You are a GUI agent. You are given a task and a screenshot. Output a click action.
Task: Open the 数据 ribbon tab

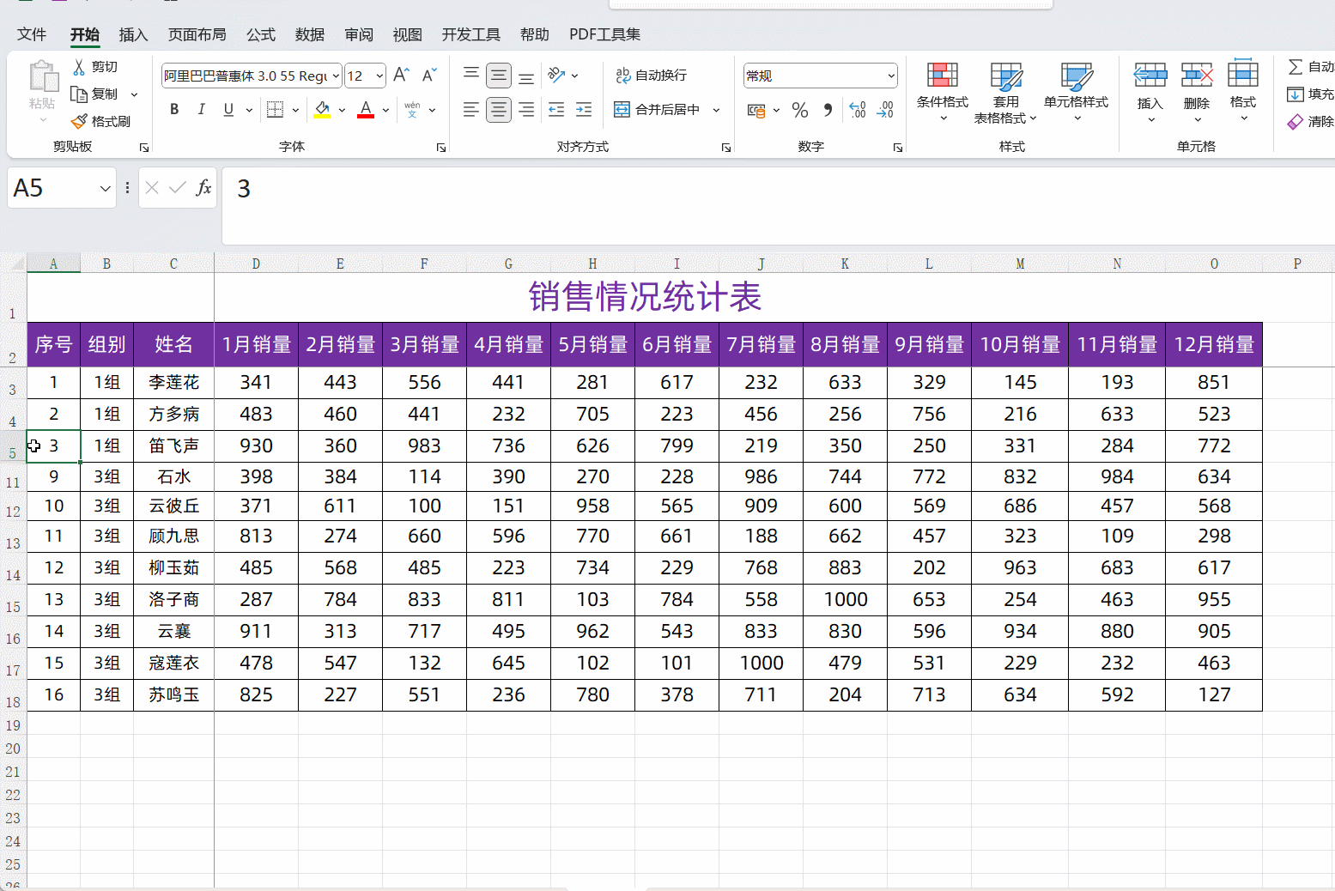[x=309, y=34]
